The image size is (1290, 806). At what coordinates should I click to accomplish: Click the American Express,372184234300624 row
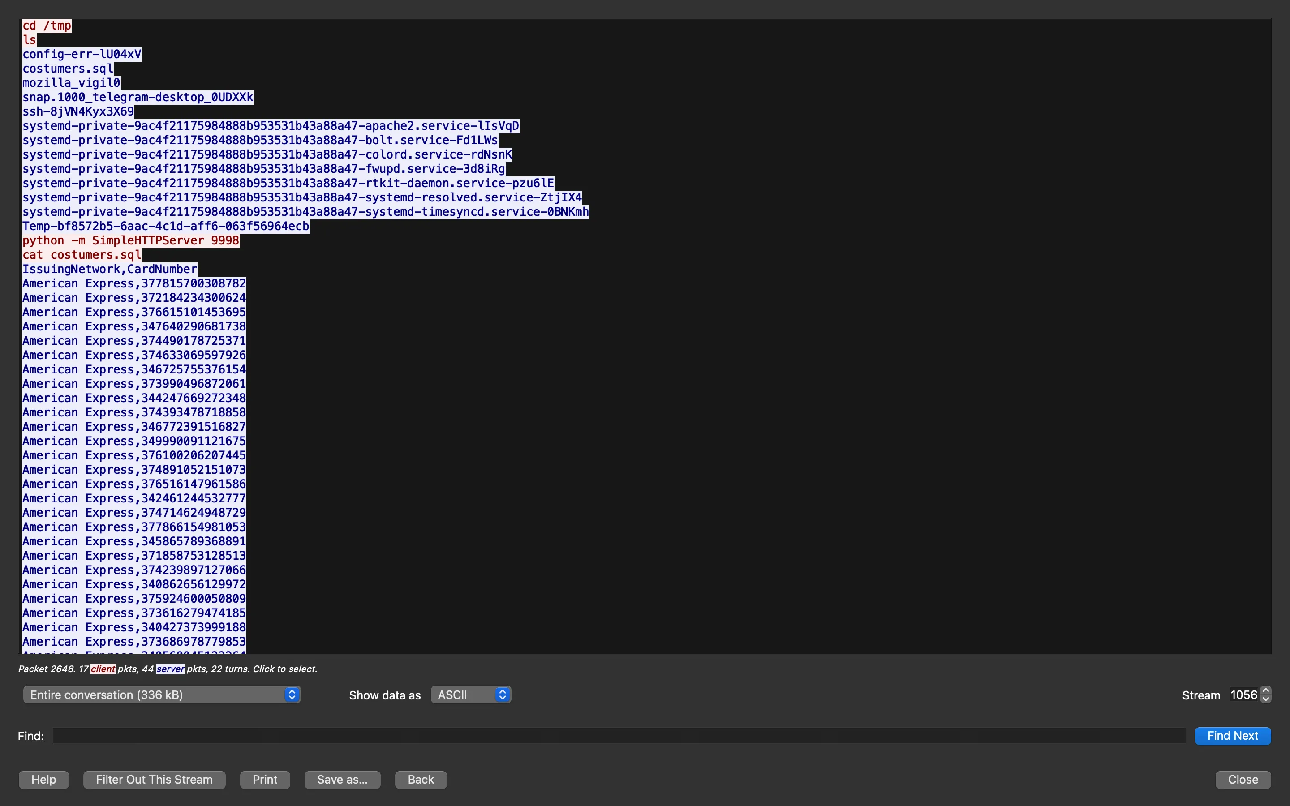point(134,298)
